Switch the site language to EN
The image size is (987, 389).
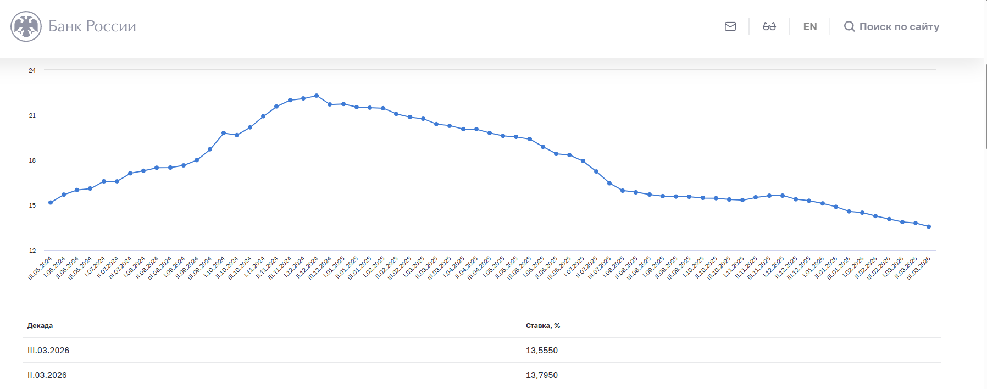pos(809,26)
